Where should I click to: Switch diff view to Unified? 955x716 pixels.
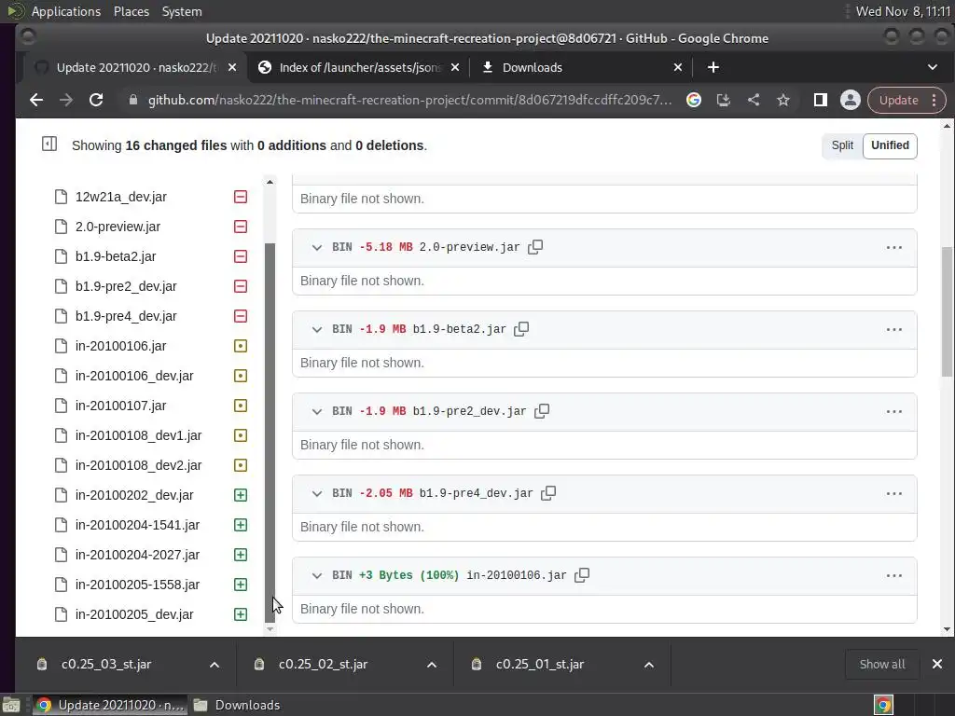(890, 145)
